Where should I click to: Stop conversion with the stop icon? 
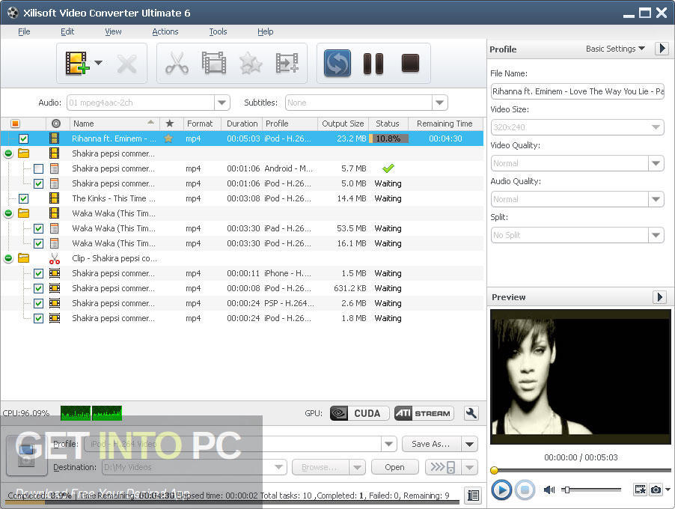click(x=409, y=64)
